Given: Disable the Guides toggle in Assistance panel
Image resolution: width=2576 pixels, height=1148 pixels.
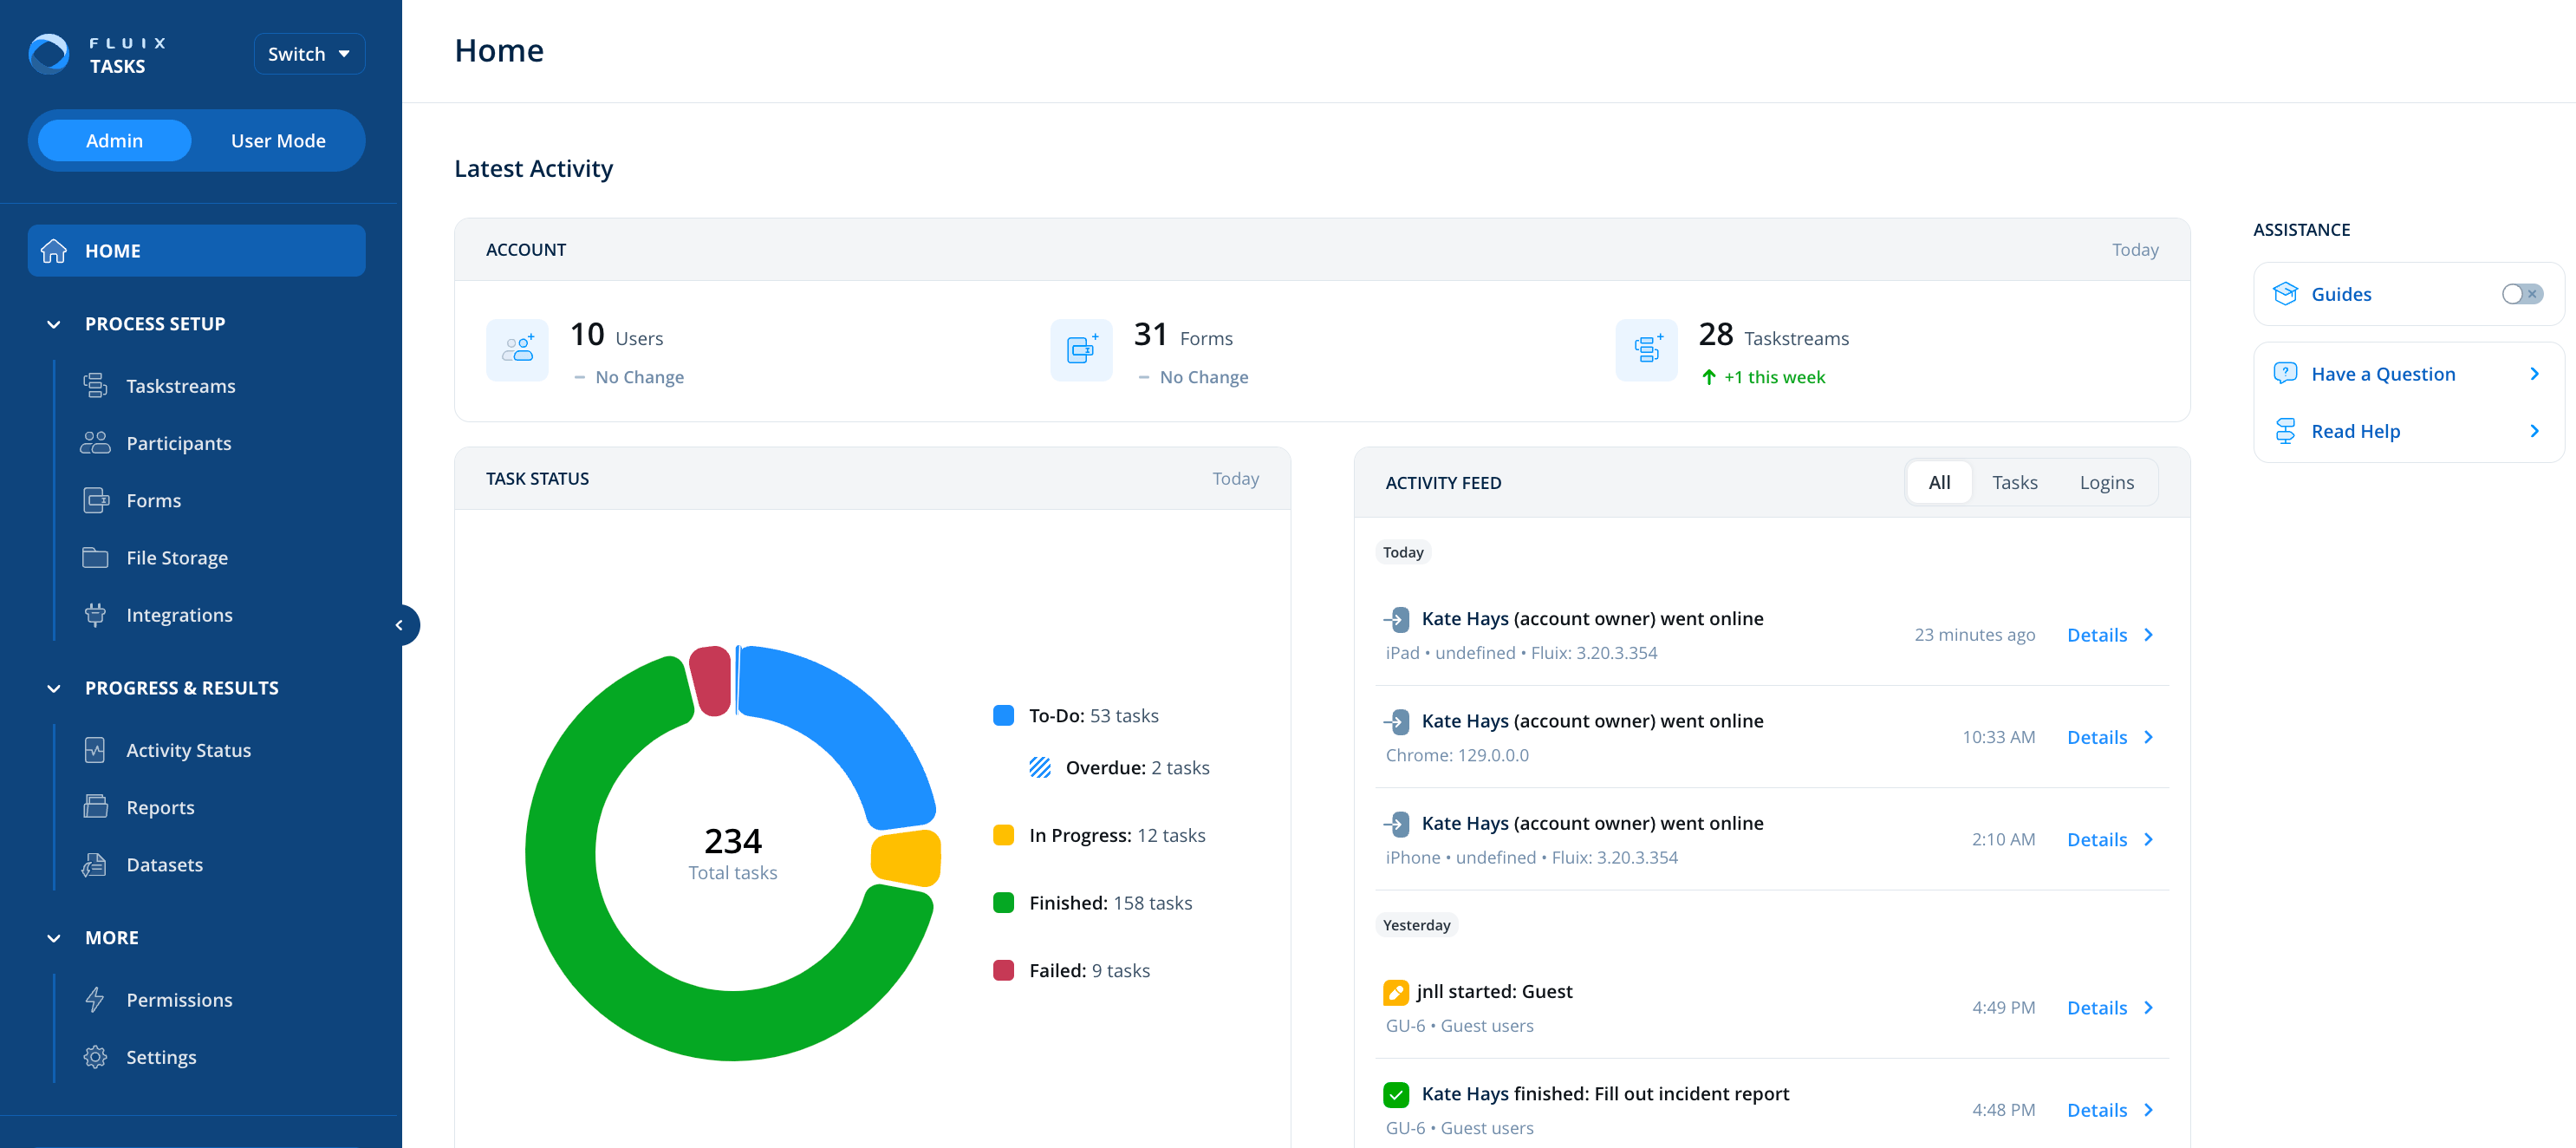Looking at the screenshot, I should (2521, 293).
